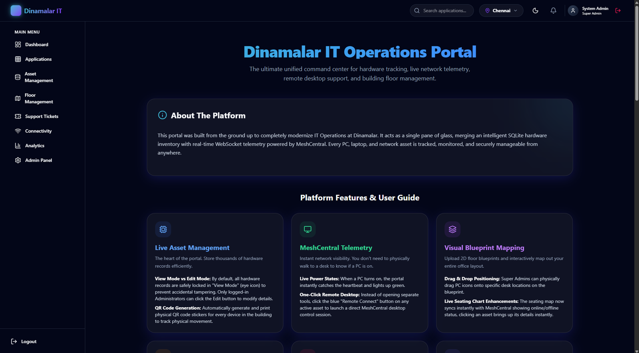639x353 pixels.
Task: Click the Logout button at sidebar bottom
Action: tap(24, 341)
